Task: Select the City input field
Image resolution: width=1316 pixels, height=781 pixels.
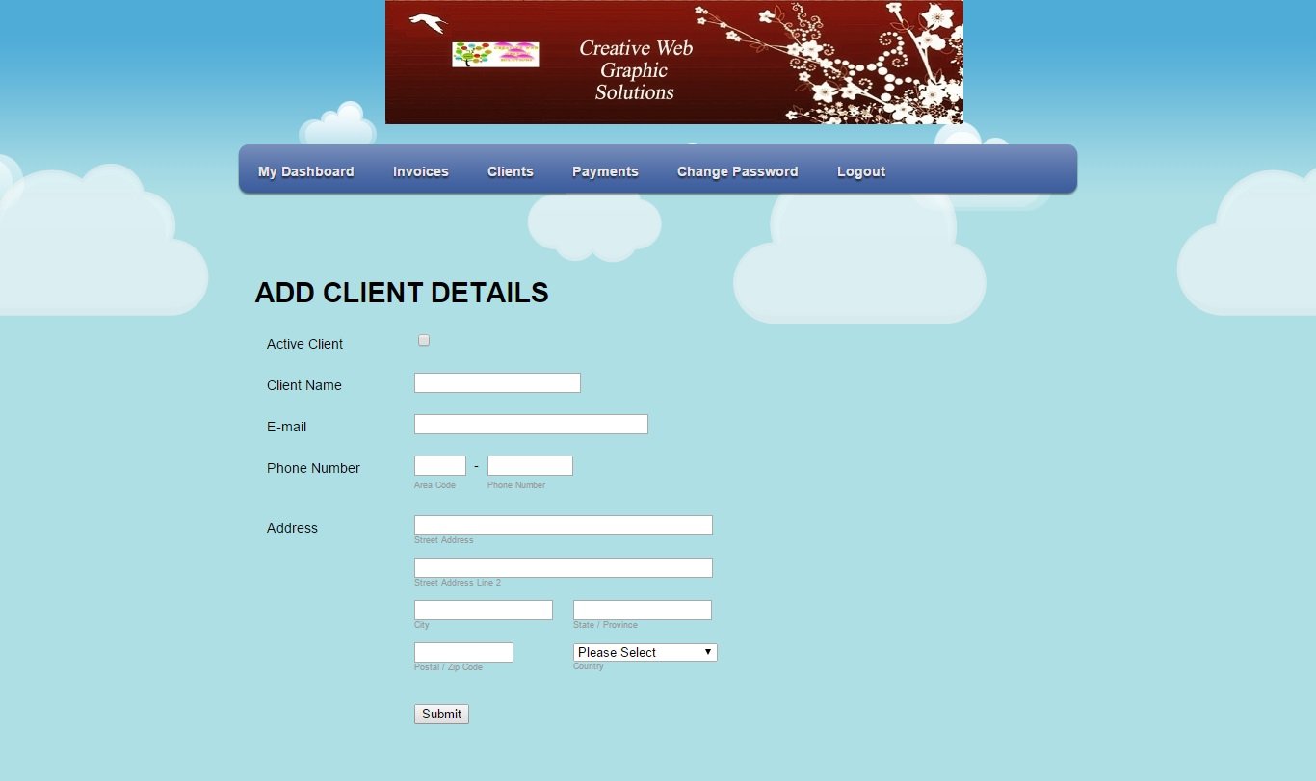Action: [483, 611]
